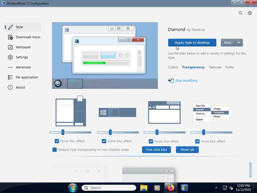The image size is (257, 193).
Task: Click the network tray icon
Action: pos(225,187)
